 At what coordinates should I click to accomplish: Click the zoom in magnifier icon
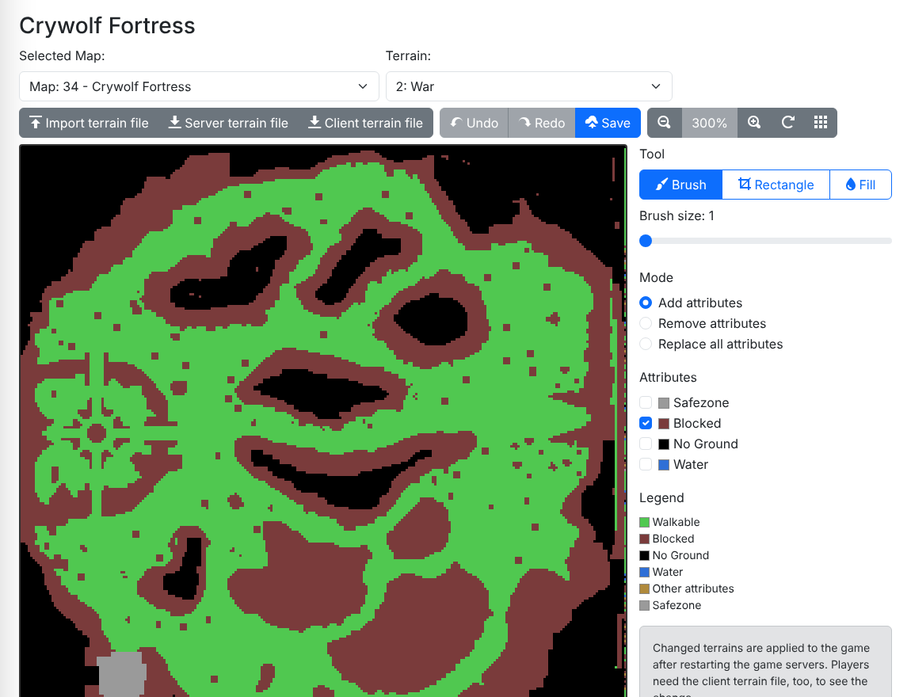[754, 123]
